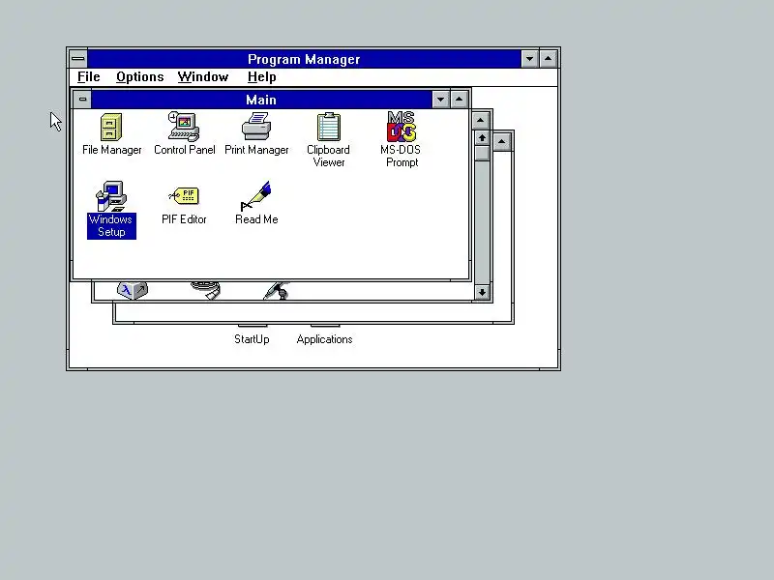
Task: Click the microphone icon in the background group window
Action: pyautogui.click(x=276, y=291)
